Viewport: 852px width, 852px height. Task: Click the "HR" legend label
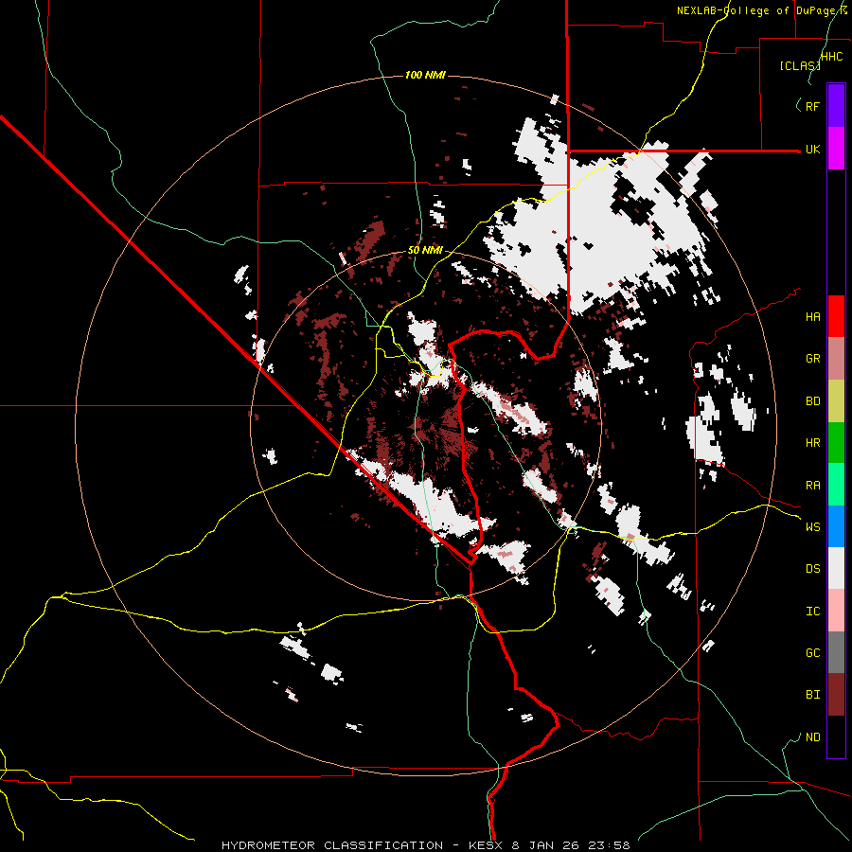(812, 443)
